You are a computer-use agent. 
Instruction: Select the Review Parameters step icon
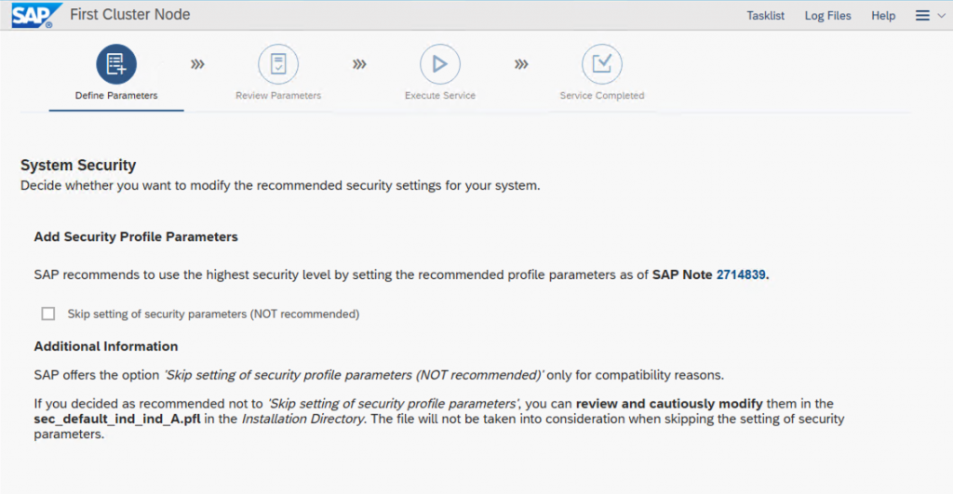(x=278, y=64)
